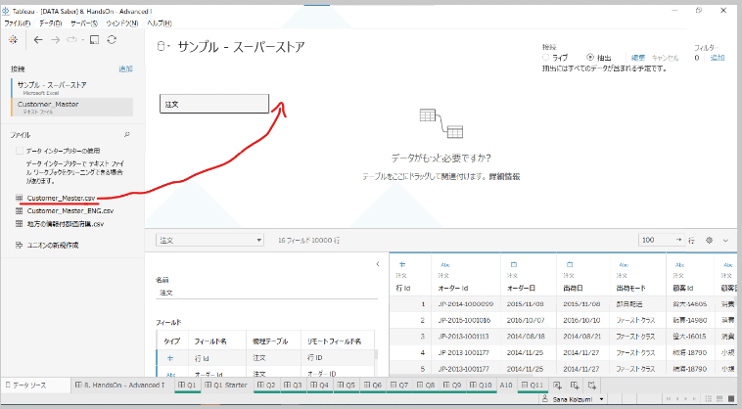742x409 pixels.
Task: Click the data source cylinder icon next to the title
Action: coord(161,46)
